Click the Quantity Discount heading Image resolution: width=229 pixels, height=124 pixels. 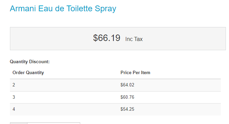tap(29, 61)
